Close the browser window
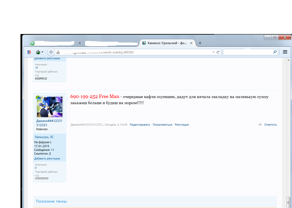Viewport: 292px width, 208px height. [285, 37]
